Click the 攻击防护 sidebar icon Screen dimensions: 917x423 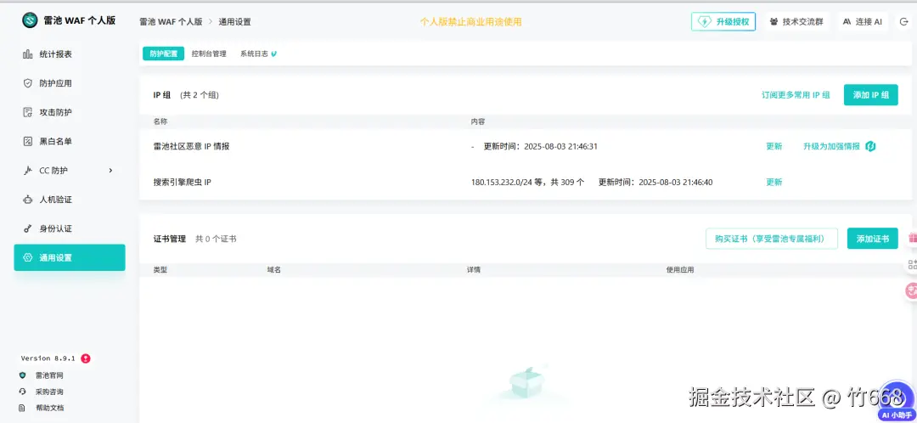coord(27,112)
